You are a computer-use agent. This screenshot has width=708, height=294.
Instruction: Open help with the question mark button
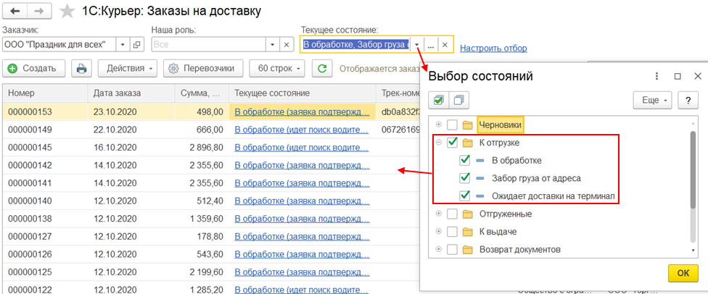click(688, 100)
